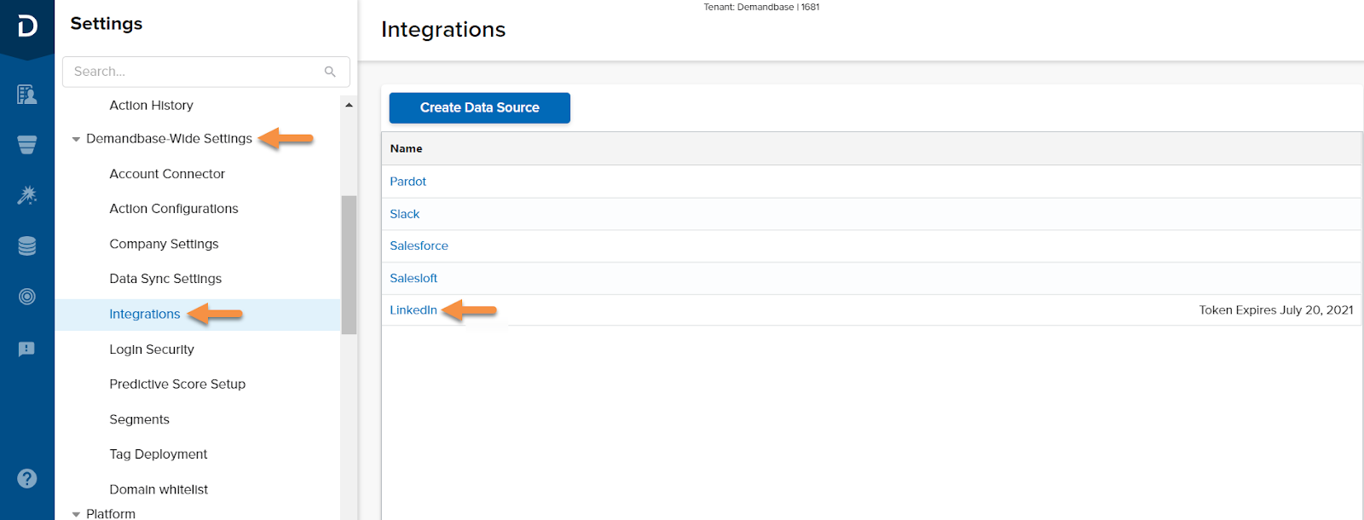Click the settings list scroll-up arrow

[x=349, y=105]
